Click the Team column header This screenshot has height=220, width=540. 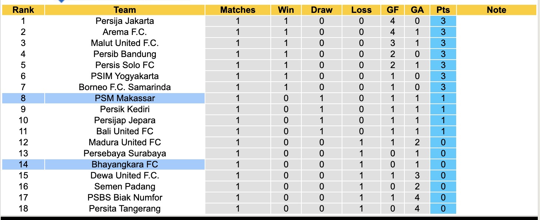pos(125,10)
